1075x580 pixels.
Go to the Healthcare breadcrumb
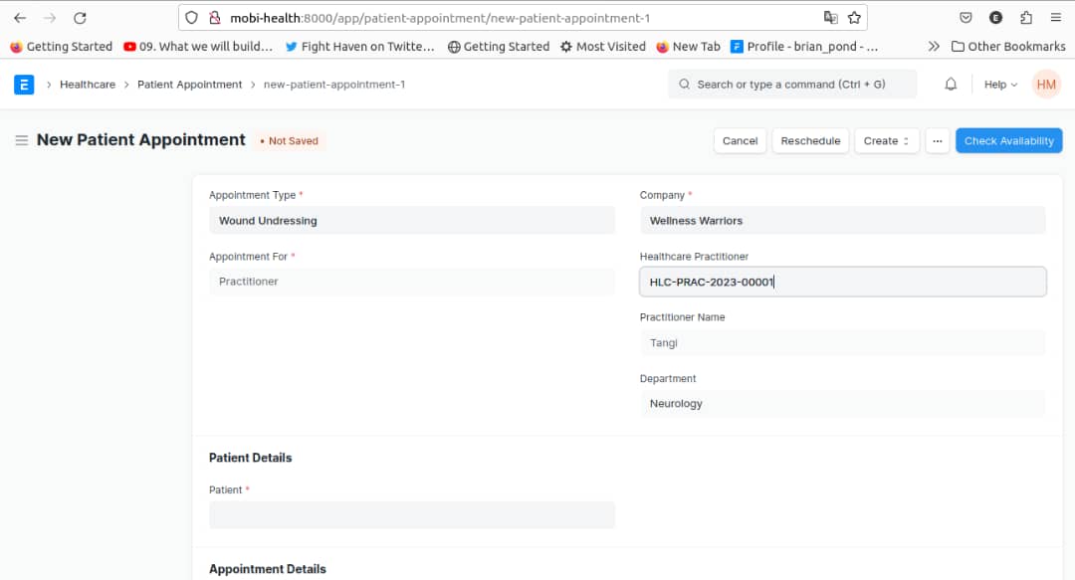pyautogui.click(x=88, y=85)
